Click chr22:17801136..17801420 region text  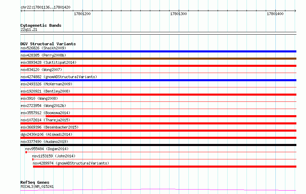tap(45, 8)
